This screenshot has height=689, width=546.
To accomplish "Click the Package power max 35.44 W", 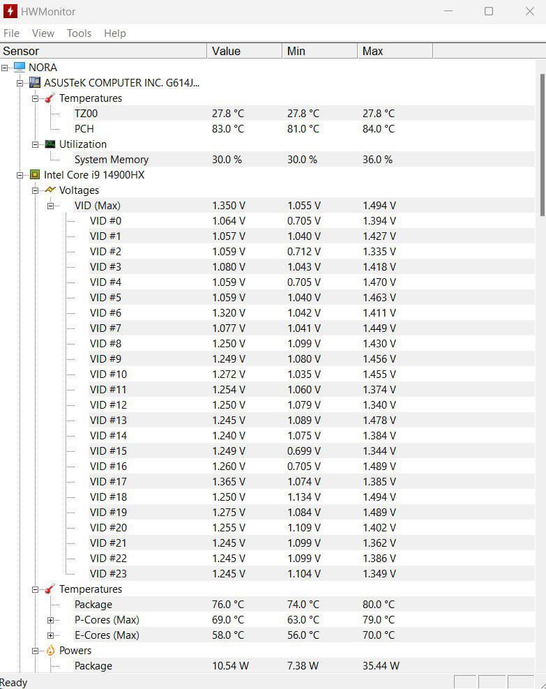I will tap(381, 666).
